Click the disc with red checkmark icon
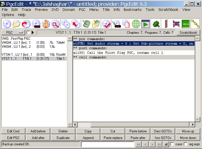 (106, 24)
